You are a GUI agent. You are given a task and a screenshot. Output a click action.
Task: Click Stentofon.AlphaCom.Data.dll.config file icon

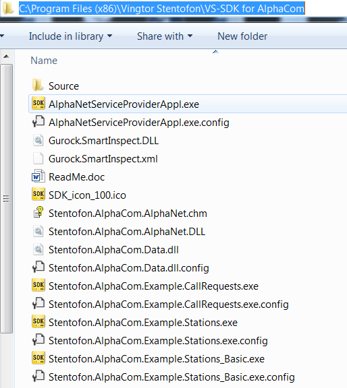coord(38,267)
